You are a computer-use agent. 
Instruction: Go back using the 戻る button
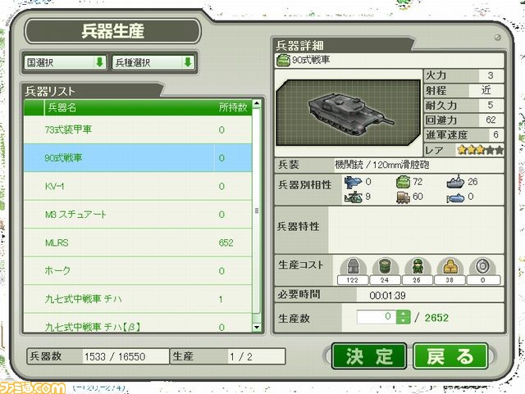point(450,356)
